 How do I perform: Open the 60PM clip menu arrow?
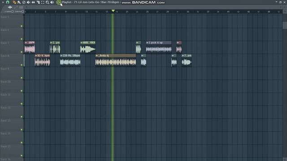tap(26, 42)
